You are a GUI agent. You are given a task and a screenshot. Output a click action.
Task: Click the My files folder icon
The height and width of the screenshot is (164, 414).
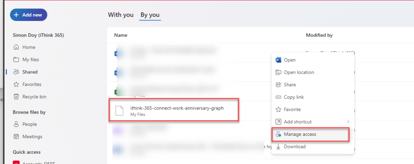(16, 60)
